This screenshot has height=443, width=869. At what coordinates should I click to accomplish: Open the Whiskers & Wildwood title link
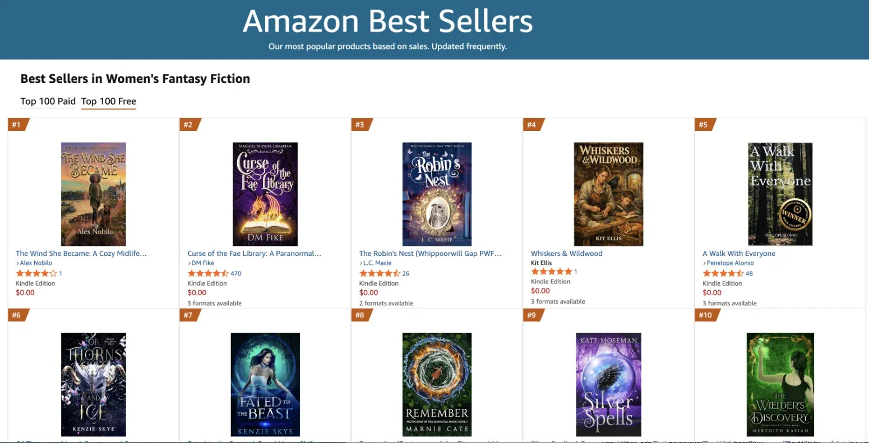pyautogui.click(x=567, y=253)
